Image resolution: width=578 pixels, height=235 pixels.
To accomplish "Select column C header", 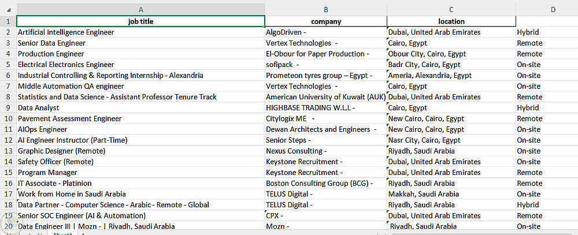I will (451, 10).
